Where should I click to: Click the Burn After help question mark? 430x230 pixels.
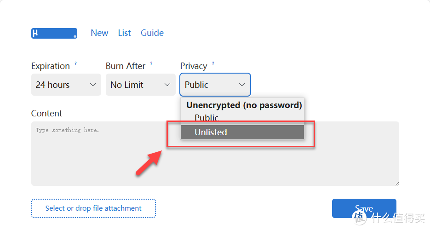tap(151, 63)
